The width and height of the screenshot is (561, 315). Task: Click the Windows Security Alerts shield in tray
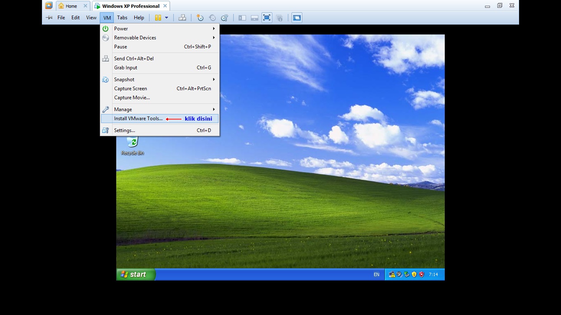point(421,274)
